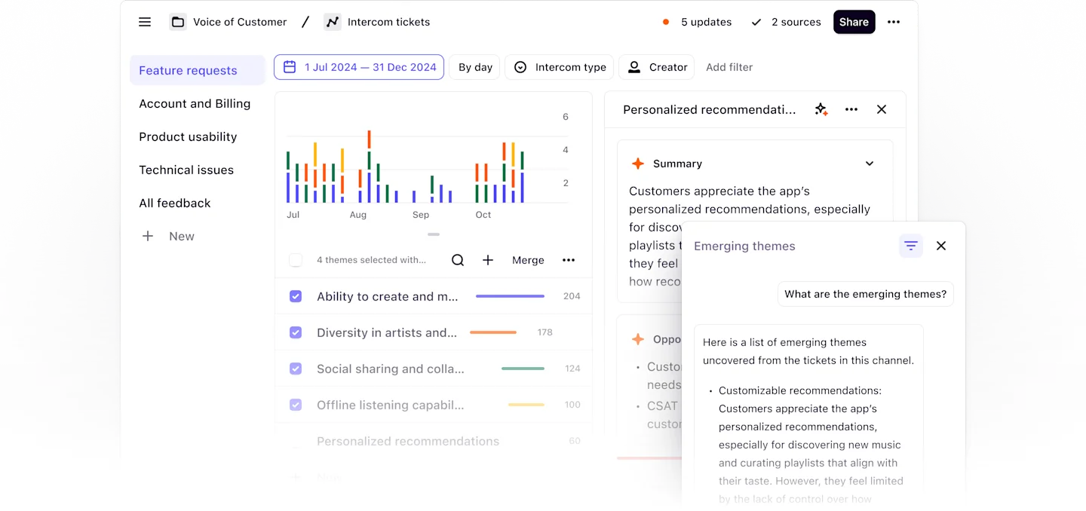
Task: Click the Summary sparkle icon
Action: [x=638, y=164]
